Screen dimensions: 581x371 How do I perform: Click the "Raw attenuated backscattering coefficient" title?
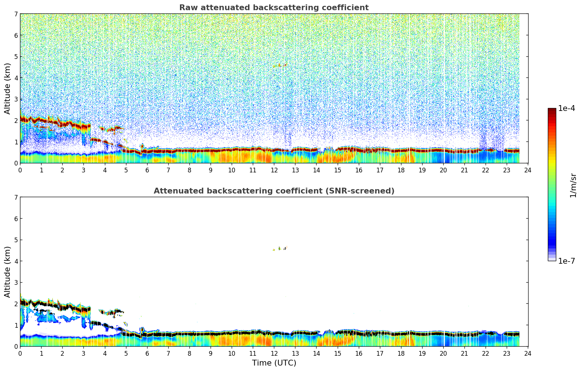click(x=274, y=8)
